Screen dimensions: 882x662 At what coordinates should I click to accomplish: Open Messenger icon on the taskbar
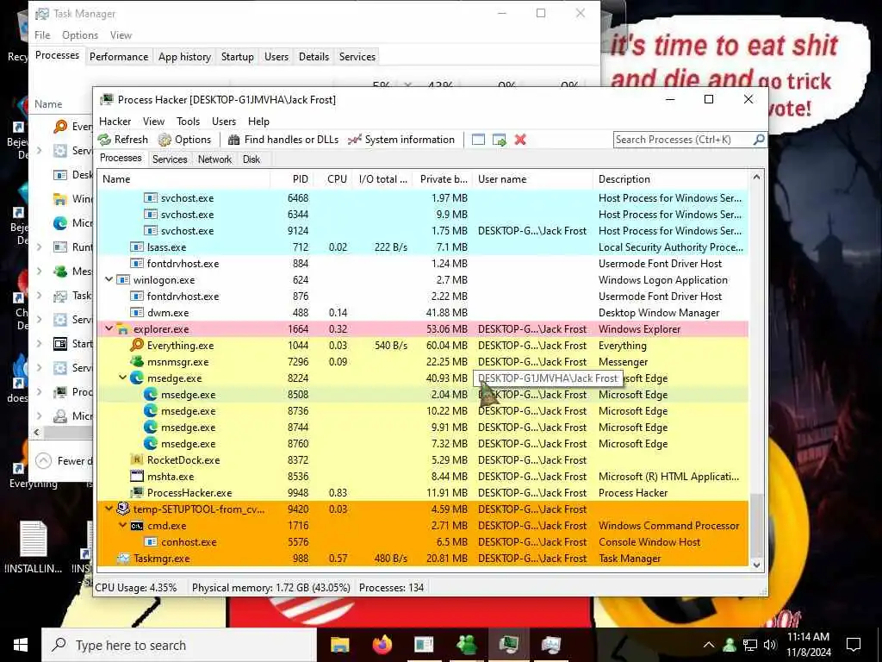[466, 645]
